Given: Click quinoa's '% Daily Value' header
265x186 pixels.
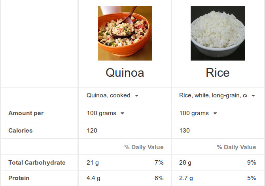Looking at the screenshot, I should click(x=144, y=147).
